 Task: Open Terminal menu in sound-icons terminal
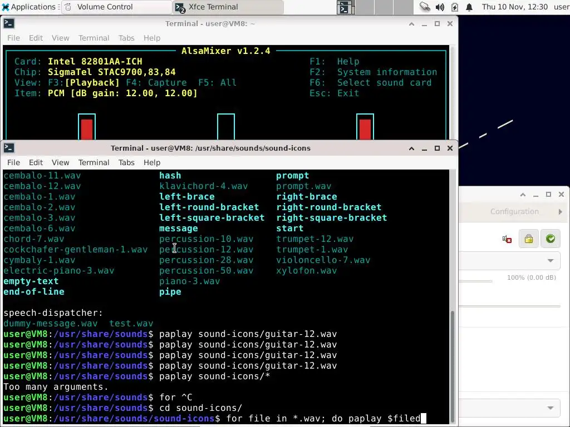click(x=94, y=162)
